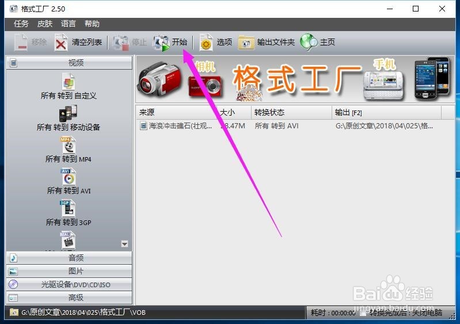
Task: Click the 耗时 elapsed time display
Action: pyautogui.click(x=333, y=313)
